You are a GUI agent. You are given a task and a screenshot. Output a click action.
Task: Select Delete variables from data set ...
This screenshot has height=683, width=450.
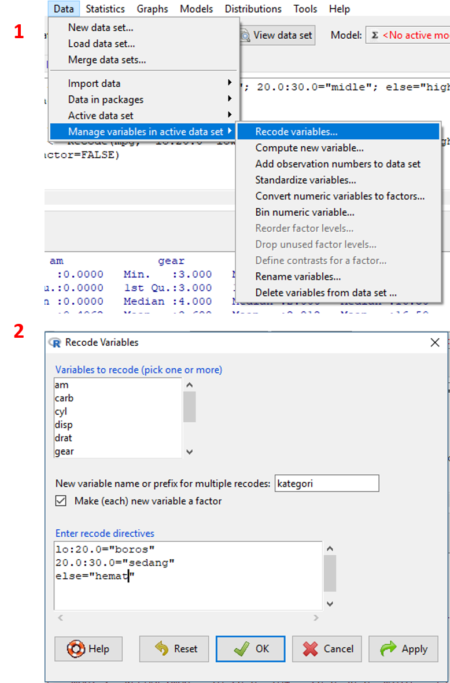pos(338,293)
